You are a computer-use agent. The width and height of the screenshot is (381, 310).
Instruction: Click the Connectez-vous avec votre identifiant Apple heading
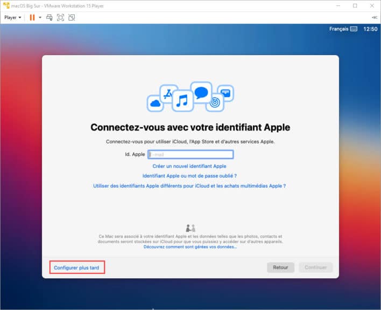click(x=190, y=127)
